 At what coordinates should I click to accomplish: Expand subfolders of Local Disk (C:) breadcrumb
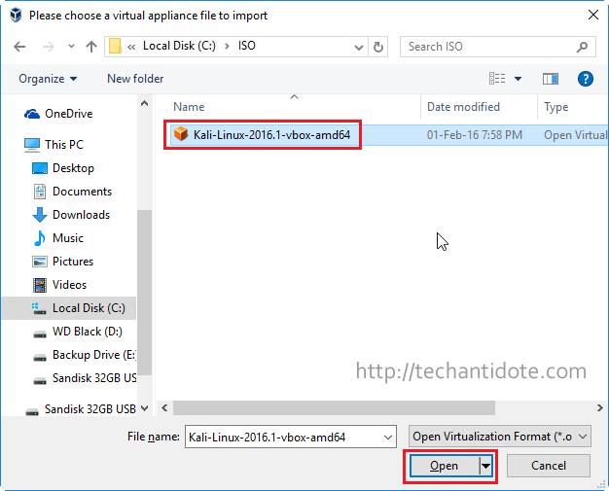[x=227, y=47]
